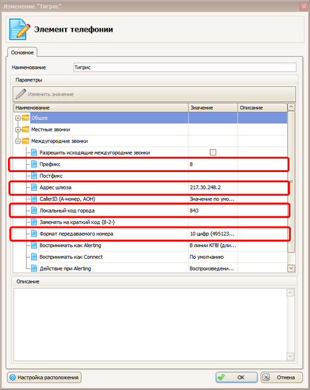Select Действие при Alerting row
Viewport: 310px width, 390px height.
[151, 268]
